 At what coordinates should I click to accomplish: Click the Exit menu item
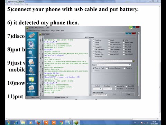point(62,31)
